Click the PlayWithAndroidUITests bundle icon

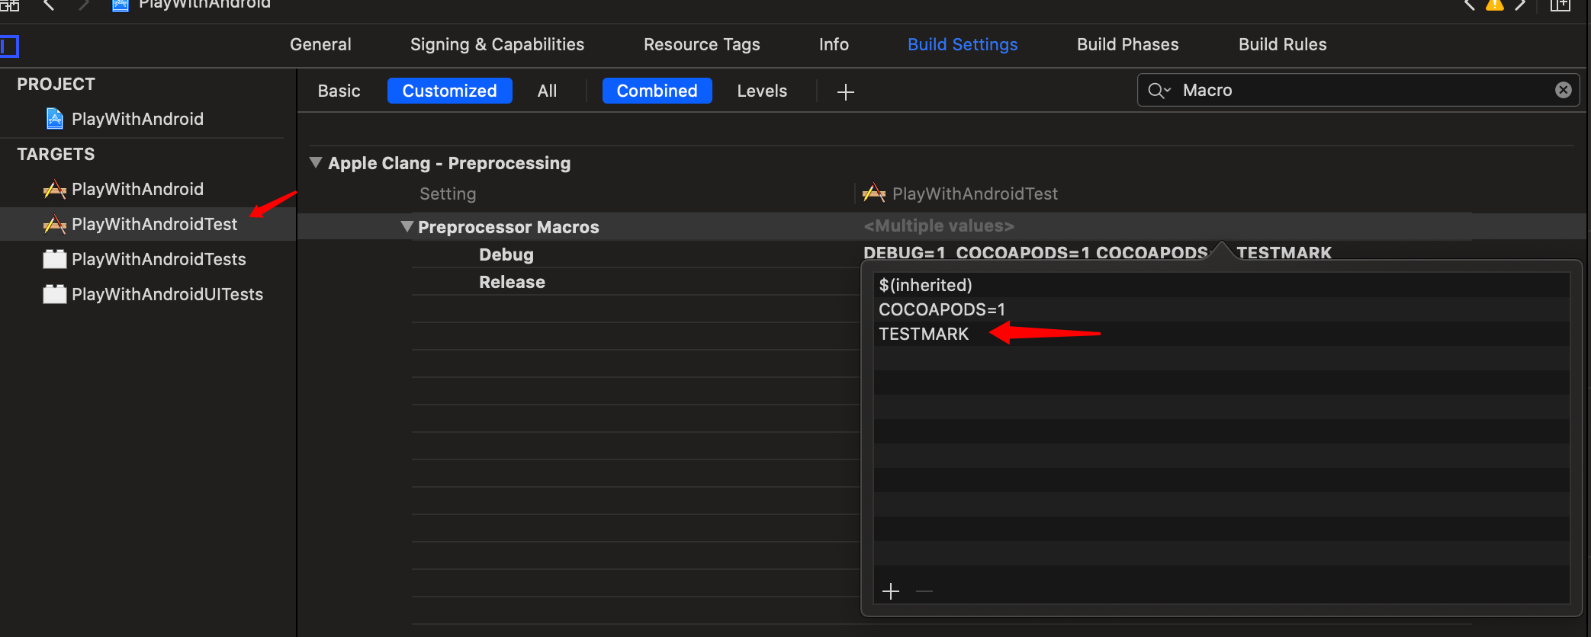(55, 294)
